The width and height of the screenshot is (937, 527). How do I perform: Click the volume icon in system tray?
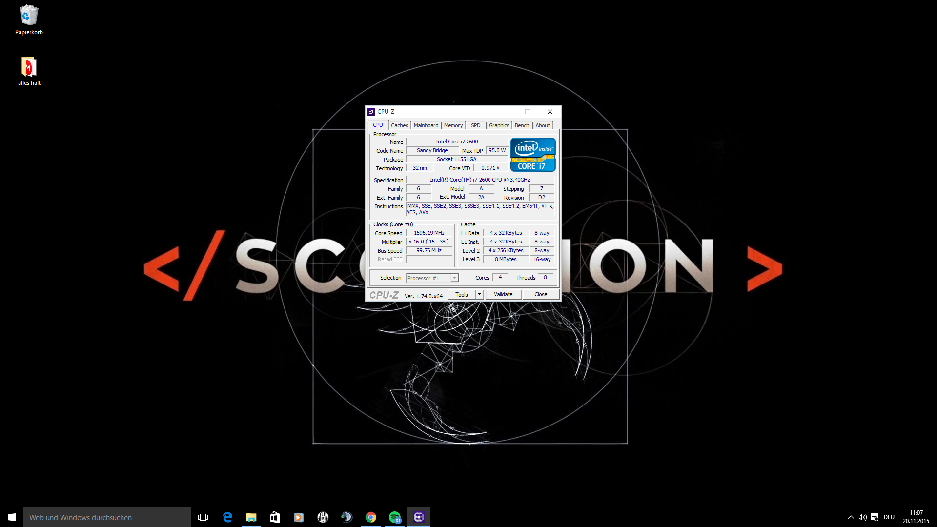point(862,517)
